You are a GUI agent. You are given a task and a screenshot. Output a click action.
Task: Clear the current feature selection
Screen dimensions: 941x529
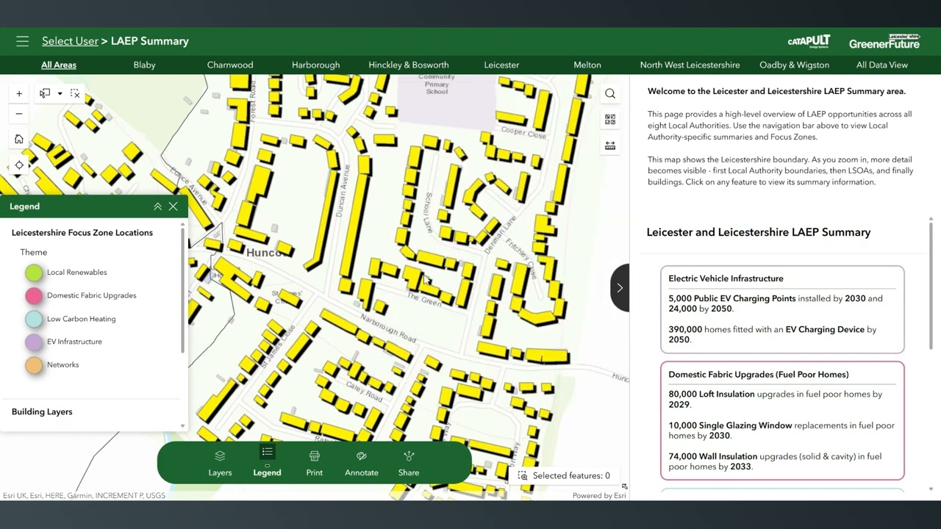pyautogui.click(x=75, y=93)
